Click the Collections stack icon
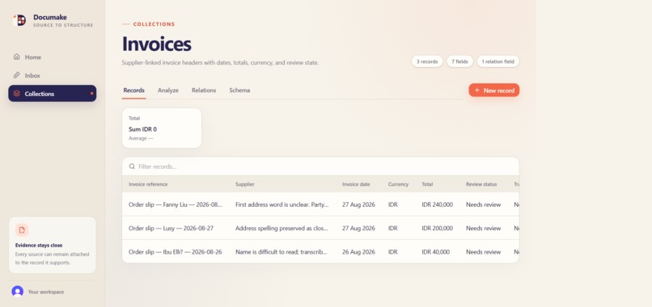 pyautogui.click(x=17, y=94)
